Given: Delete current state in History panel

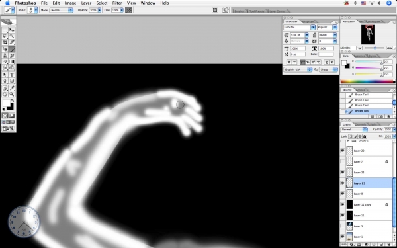Looking at the screenshot, I should [x=388, y=116].
